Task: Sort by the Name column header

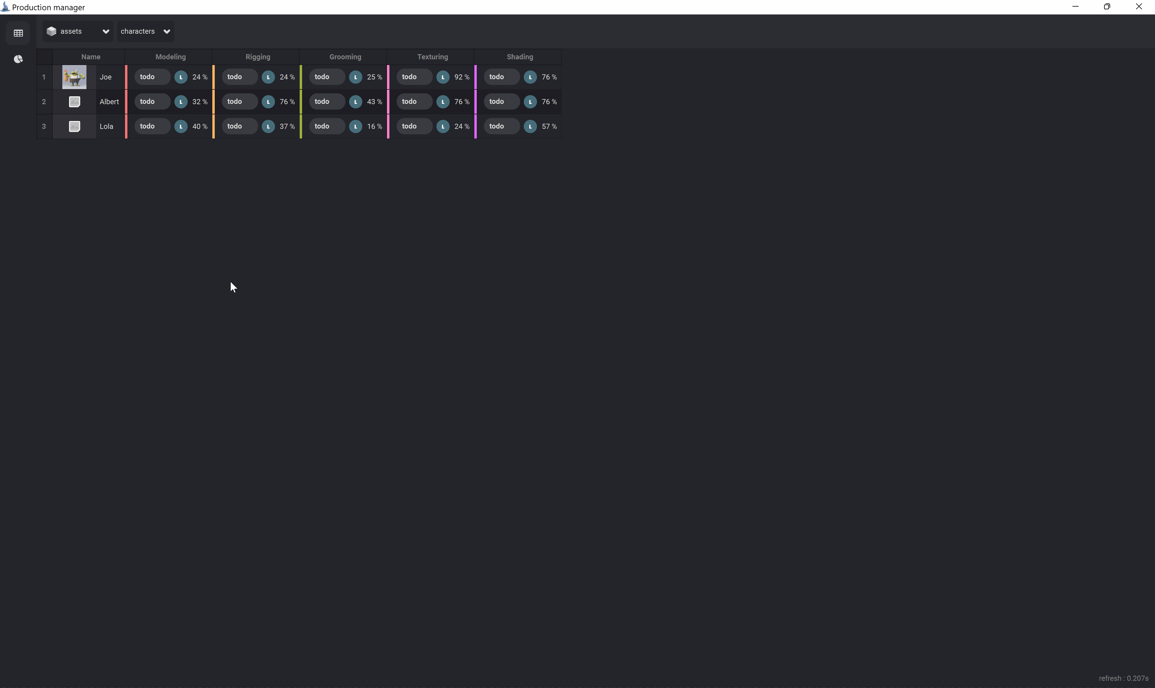Action: click(x=91, y=57)
